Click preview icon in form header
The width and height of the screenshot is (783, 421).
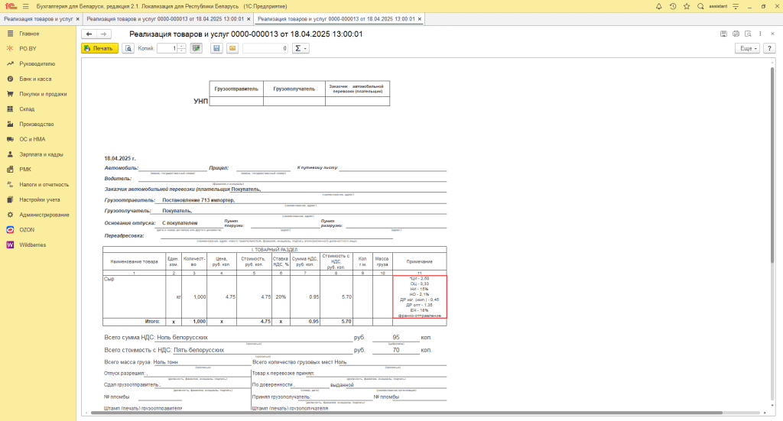coord(748,34)
